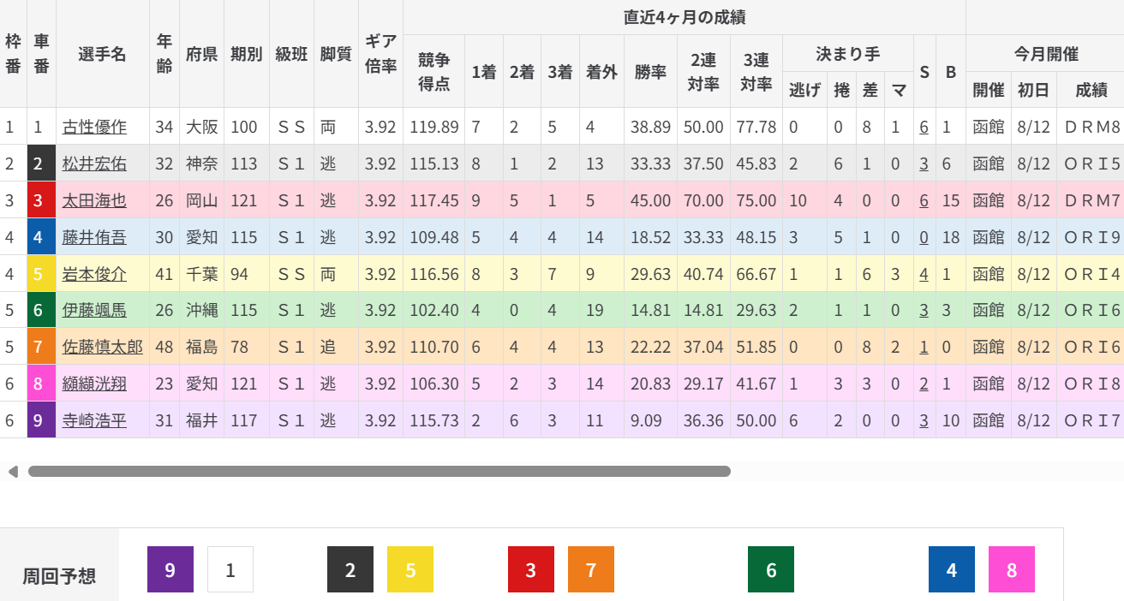Click green 6 badge in 周回予想 row

coord(771,569)
